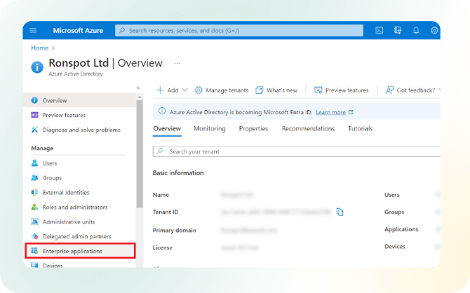
Task: Open Directories and subscriptions filter icon
Action: 398,30
